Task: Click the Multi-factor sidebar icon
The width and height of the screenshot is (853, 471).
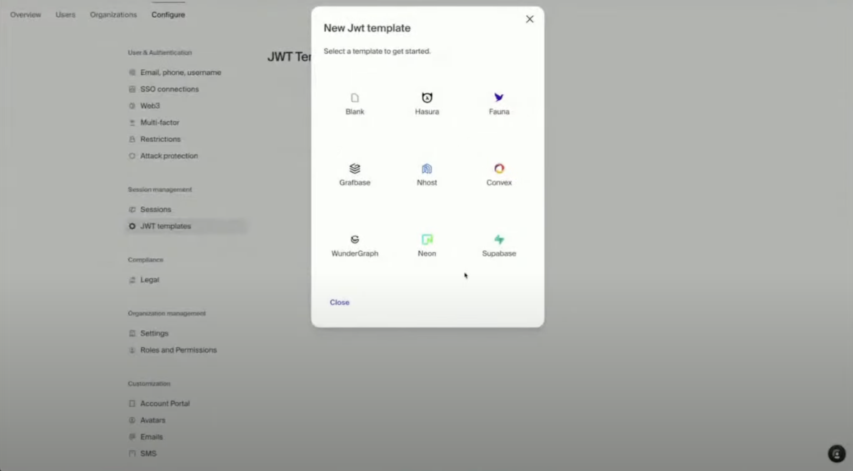Action: pyautogui.click(x=132, y=123)
